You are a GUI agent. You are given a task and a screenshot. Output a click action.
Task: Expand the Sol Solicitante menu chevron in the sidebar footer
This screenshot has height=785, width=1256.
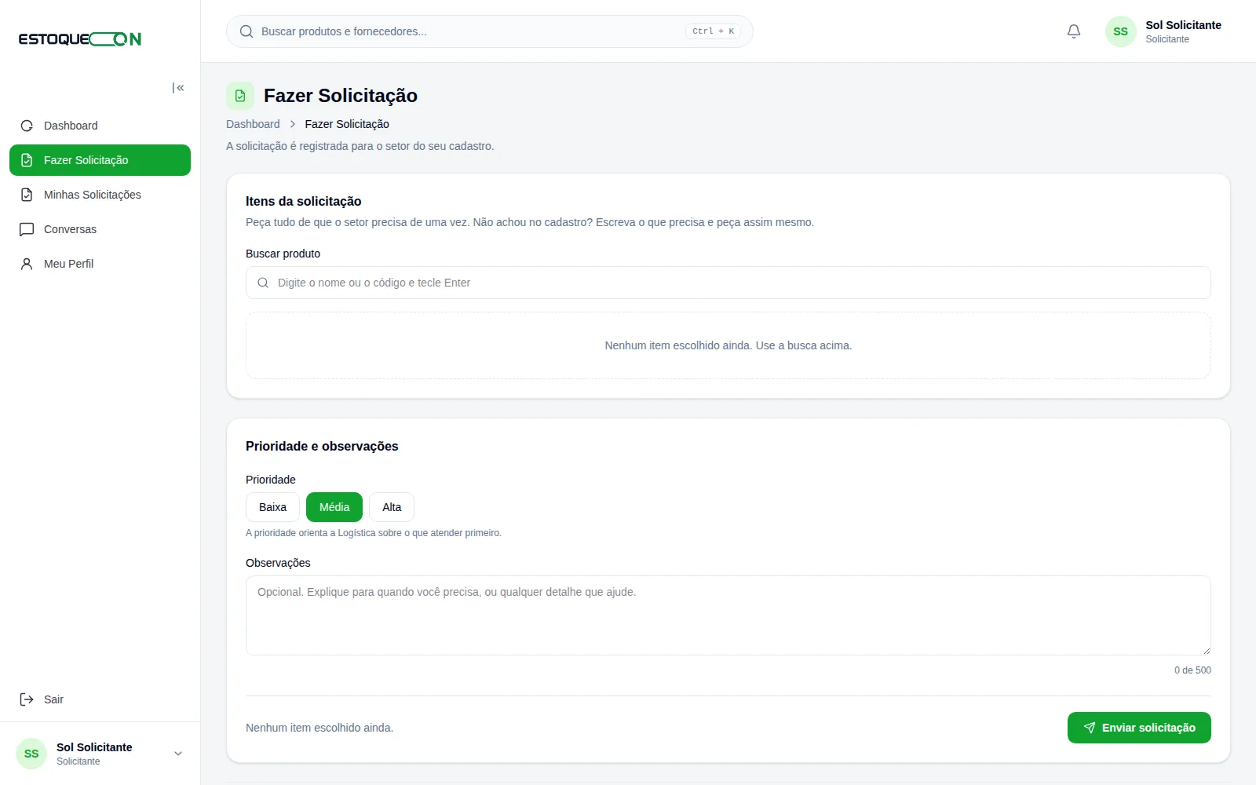coord(178,754)
